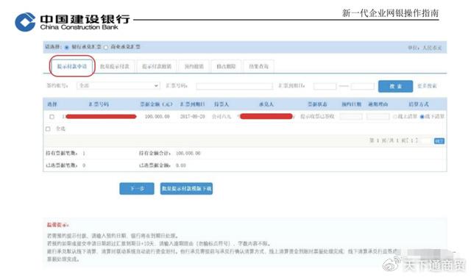Image resolution: width=471 pixels, height=277 pixels.
Task: Choose 线下清算 for the bill row
Action: click(x=422, y=117)
